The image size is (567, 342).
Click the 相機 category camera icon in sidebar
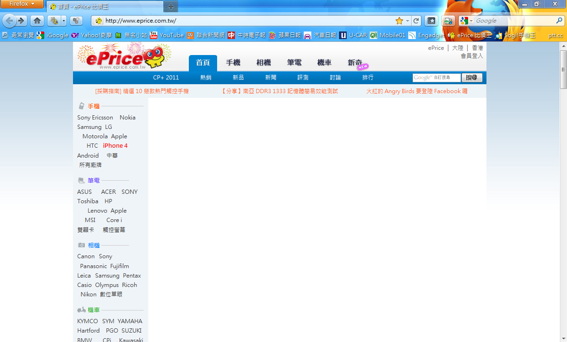coord(81,246)
